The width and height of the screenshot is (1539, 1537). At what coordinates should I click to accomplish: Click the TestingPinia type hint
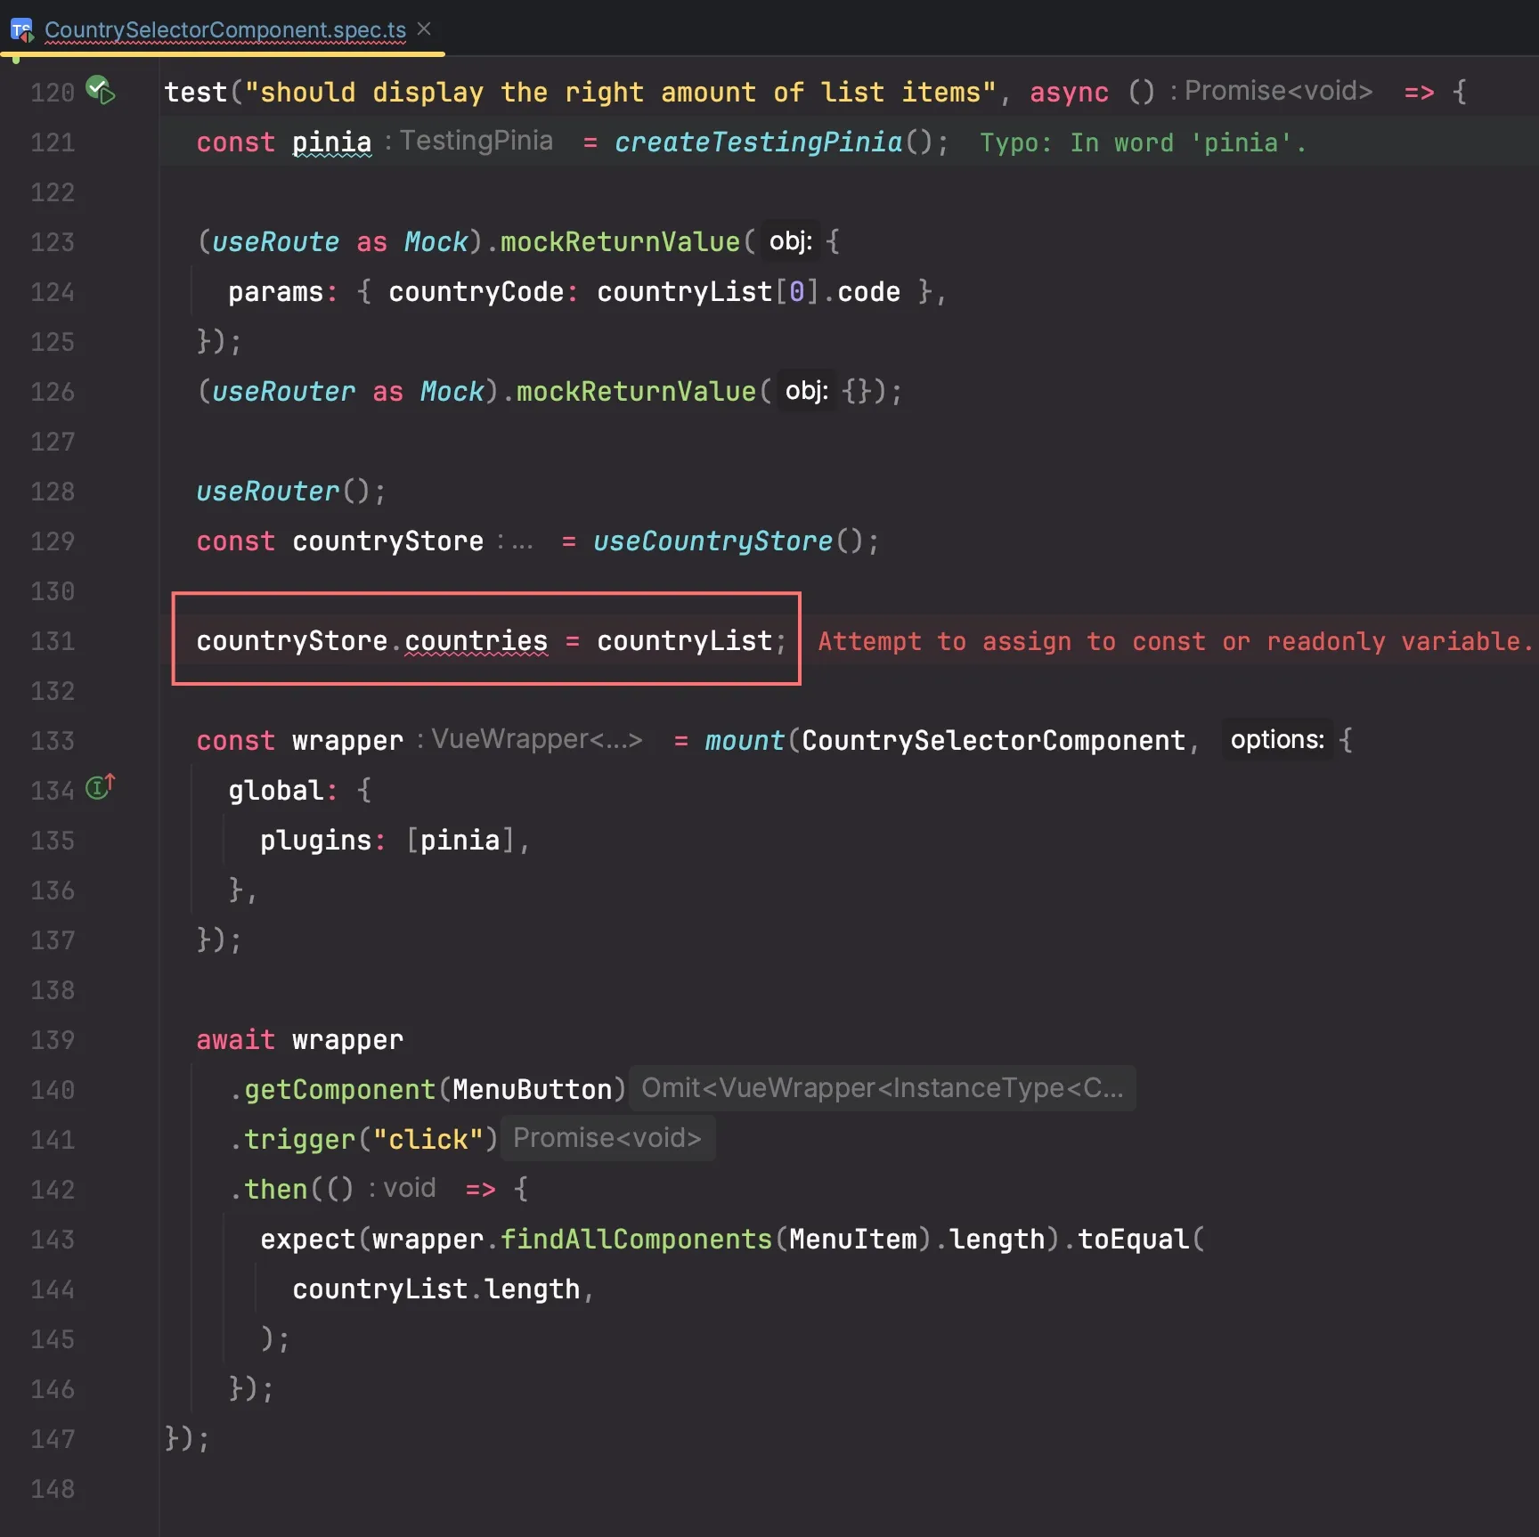(x=476, y=141)
